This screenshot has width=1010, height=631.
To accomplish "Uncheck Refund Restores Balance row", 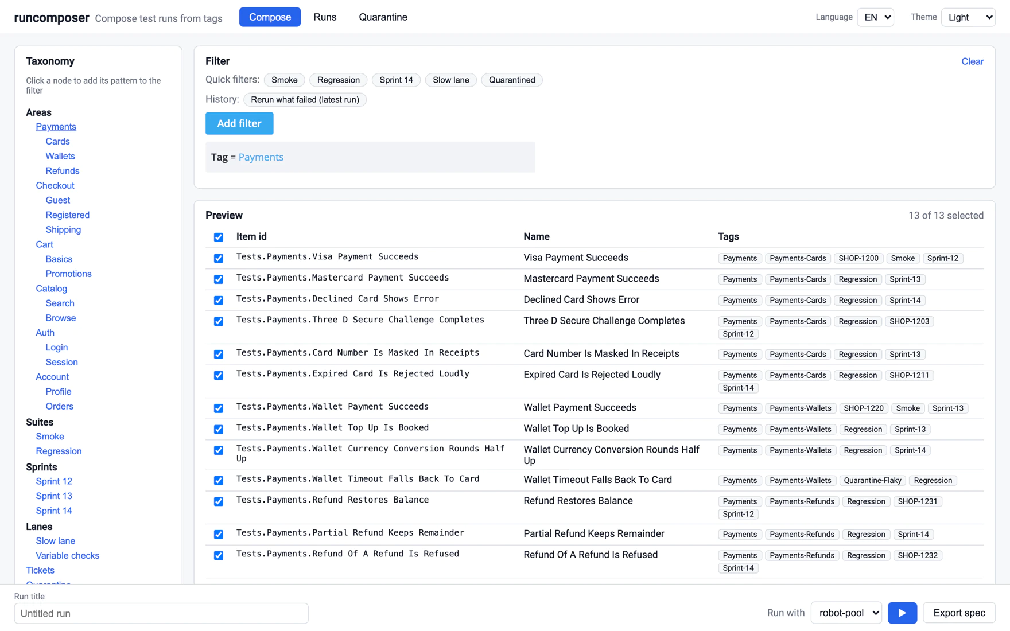I will pos(219,501).
